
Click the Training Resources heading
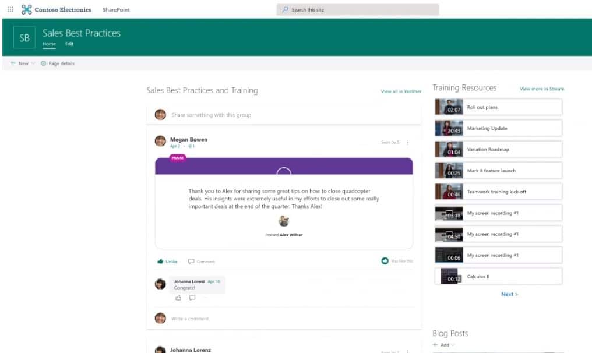pos(464,87)
